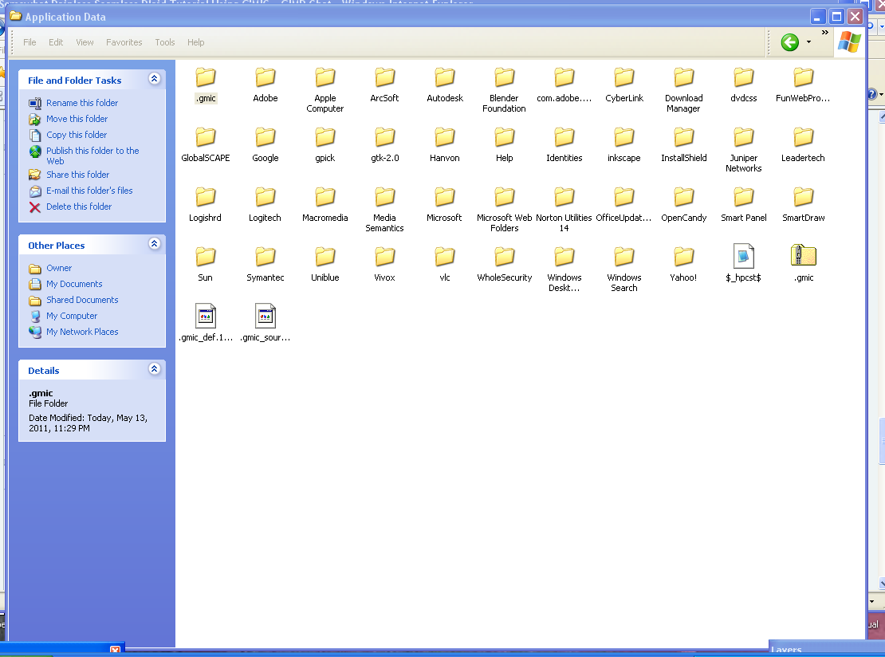This screenshot has height=657, width=885.
Task: Collapse the Details panel
Action: coord(154,369)
